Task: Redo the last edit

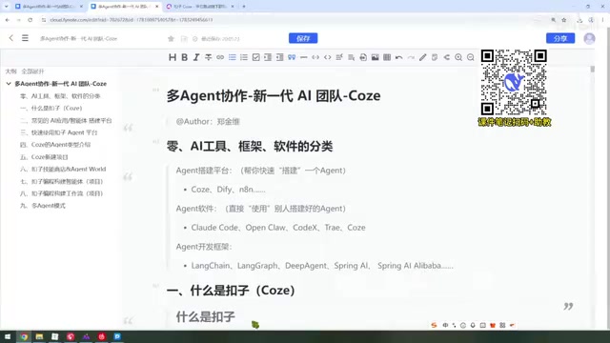Action: click(x=411, y=57)
